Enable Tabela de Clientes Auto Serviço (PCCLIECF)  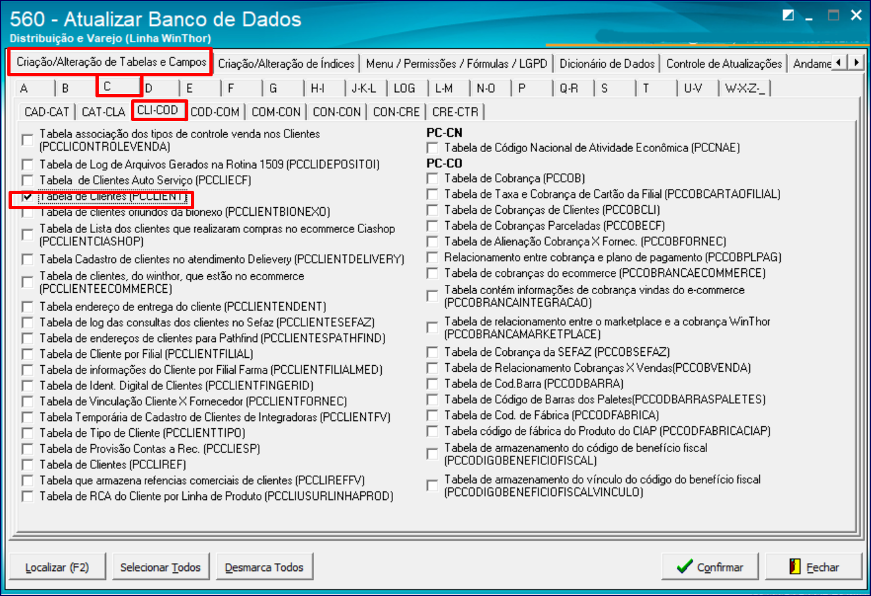pyautogui.click(x=28, y=180)
